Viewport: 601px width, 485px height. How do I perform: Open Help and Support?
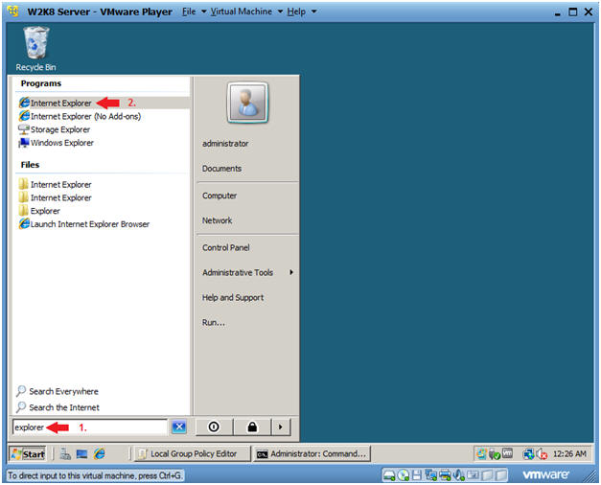[x=233, y=297]
